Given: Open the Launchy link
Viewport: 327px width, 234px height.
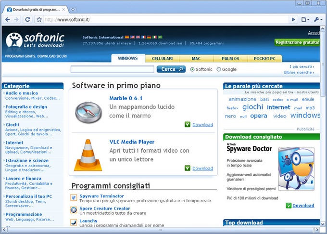Looking at the screenshot, I should (88, 221).
